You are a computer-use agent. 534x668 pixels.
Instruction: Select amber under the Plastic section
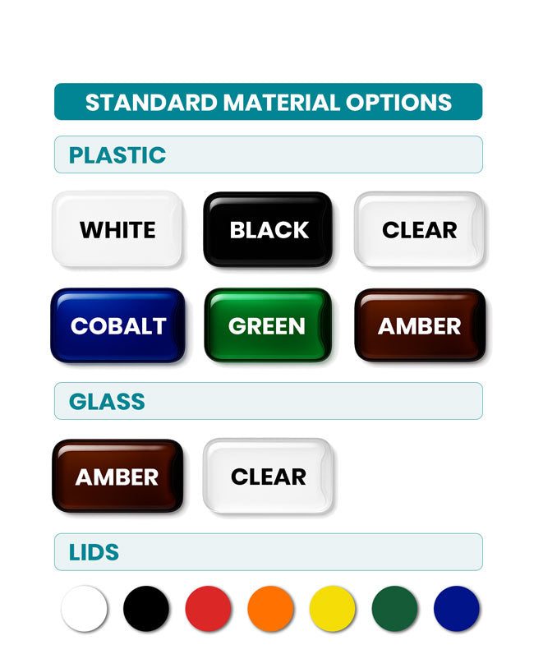tap(419, 325)
